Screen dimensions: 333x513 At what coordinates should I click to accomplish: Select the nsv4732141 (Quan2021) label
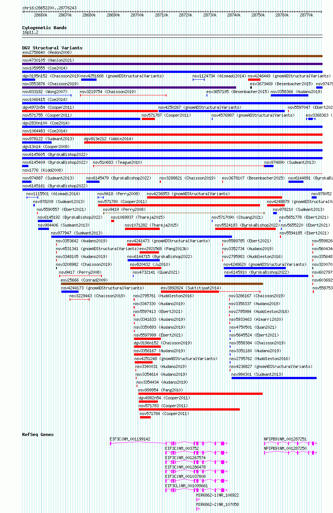(x=156, y=272)
